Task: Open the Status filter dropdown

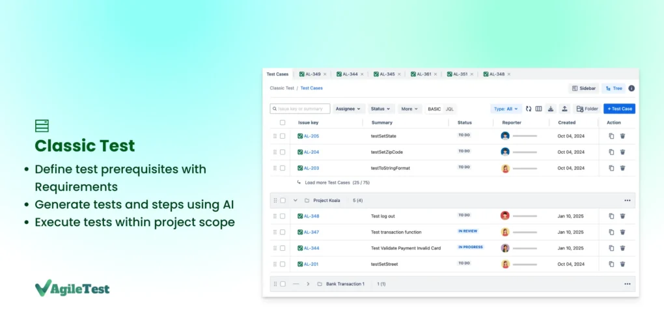Action: pyautogui.click(x=381, y=109)
